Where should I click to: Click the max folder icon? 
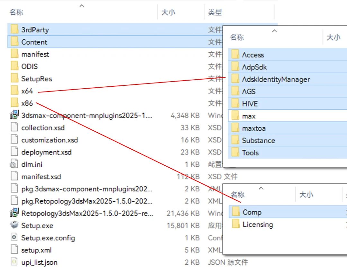point(235,116)
